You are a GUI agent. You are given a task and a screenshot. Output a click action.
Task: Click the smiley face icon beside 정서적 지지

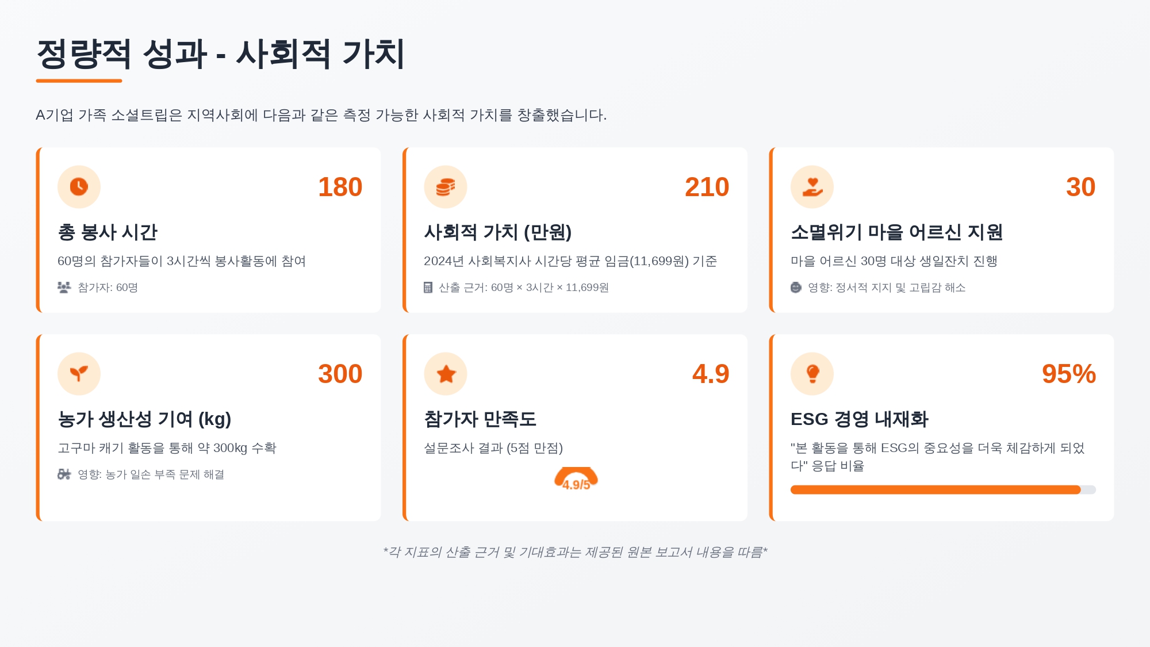[796, 288]
